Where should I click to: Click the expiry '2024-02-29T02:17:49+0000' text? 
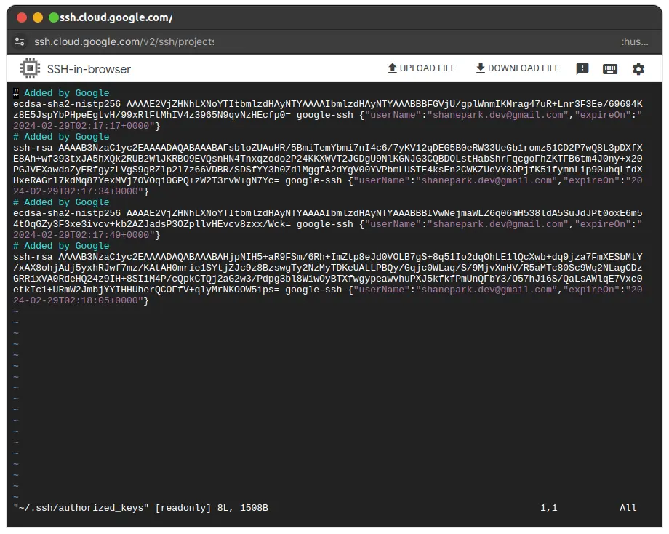tap(81, 235)
